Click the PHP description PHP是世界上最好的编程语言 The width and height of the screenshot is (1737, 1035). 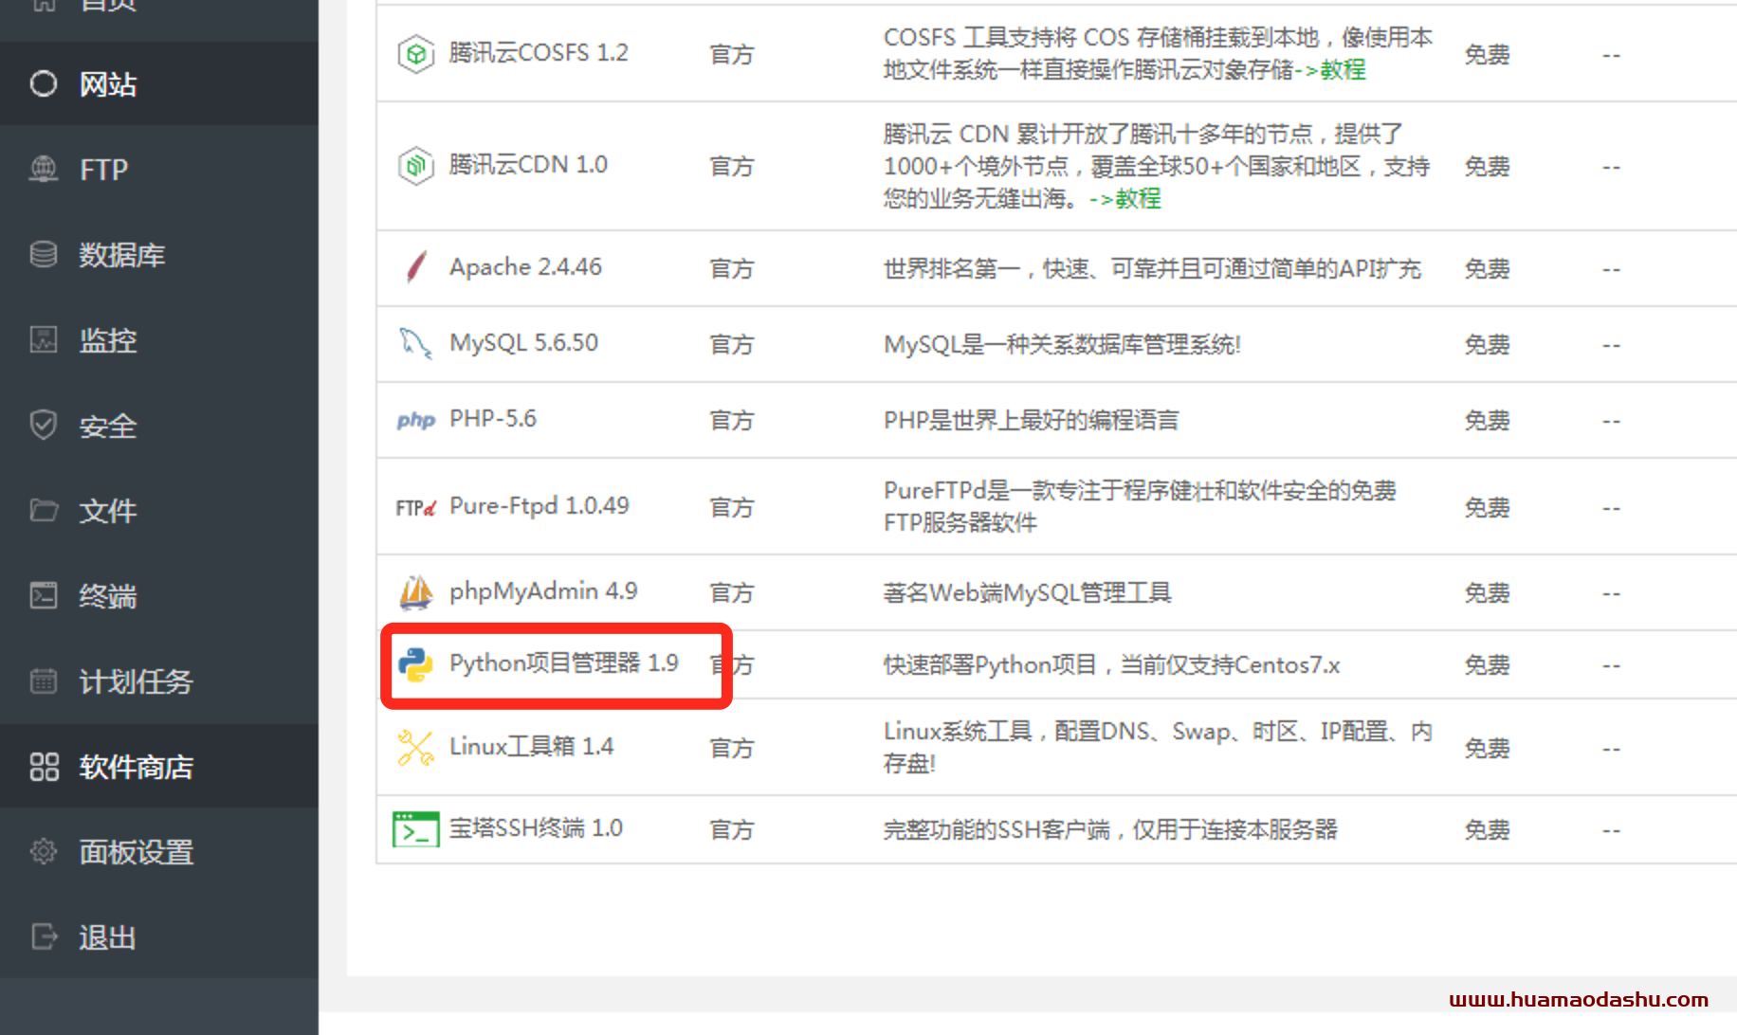1032,420
